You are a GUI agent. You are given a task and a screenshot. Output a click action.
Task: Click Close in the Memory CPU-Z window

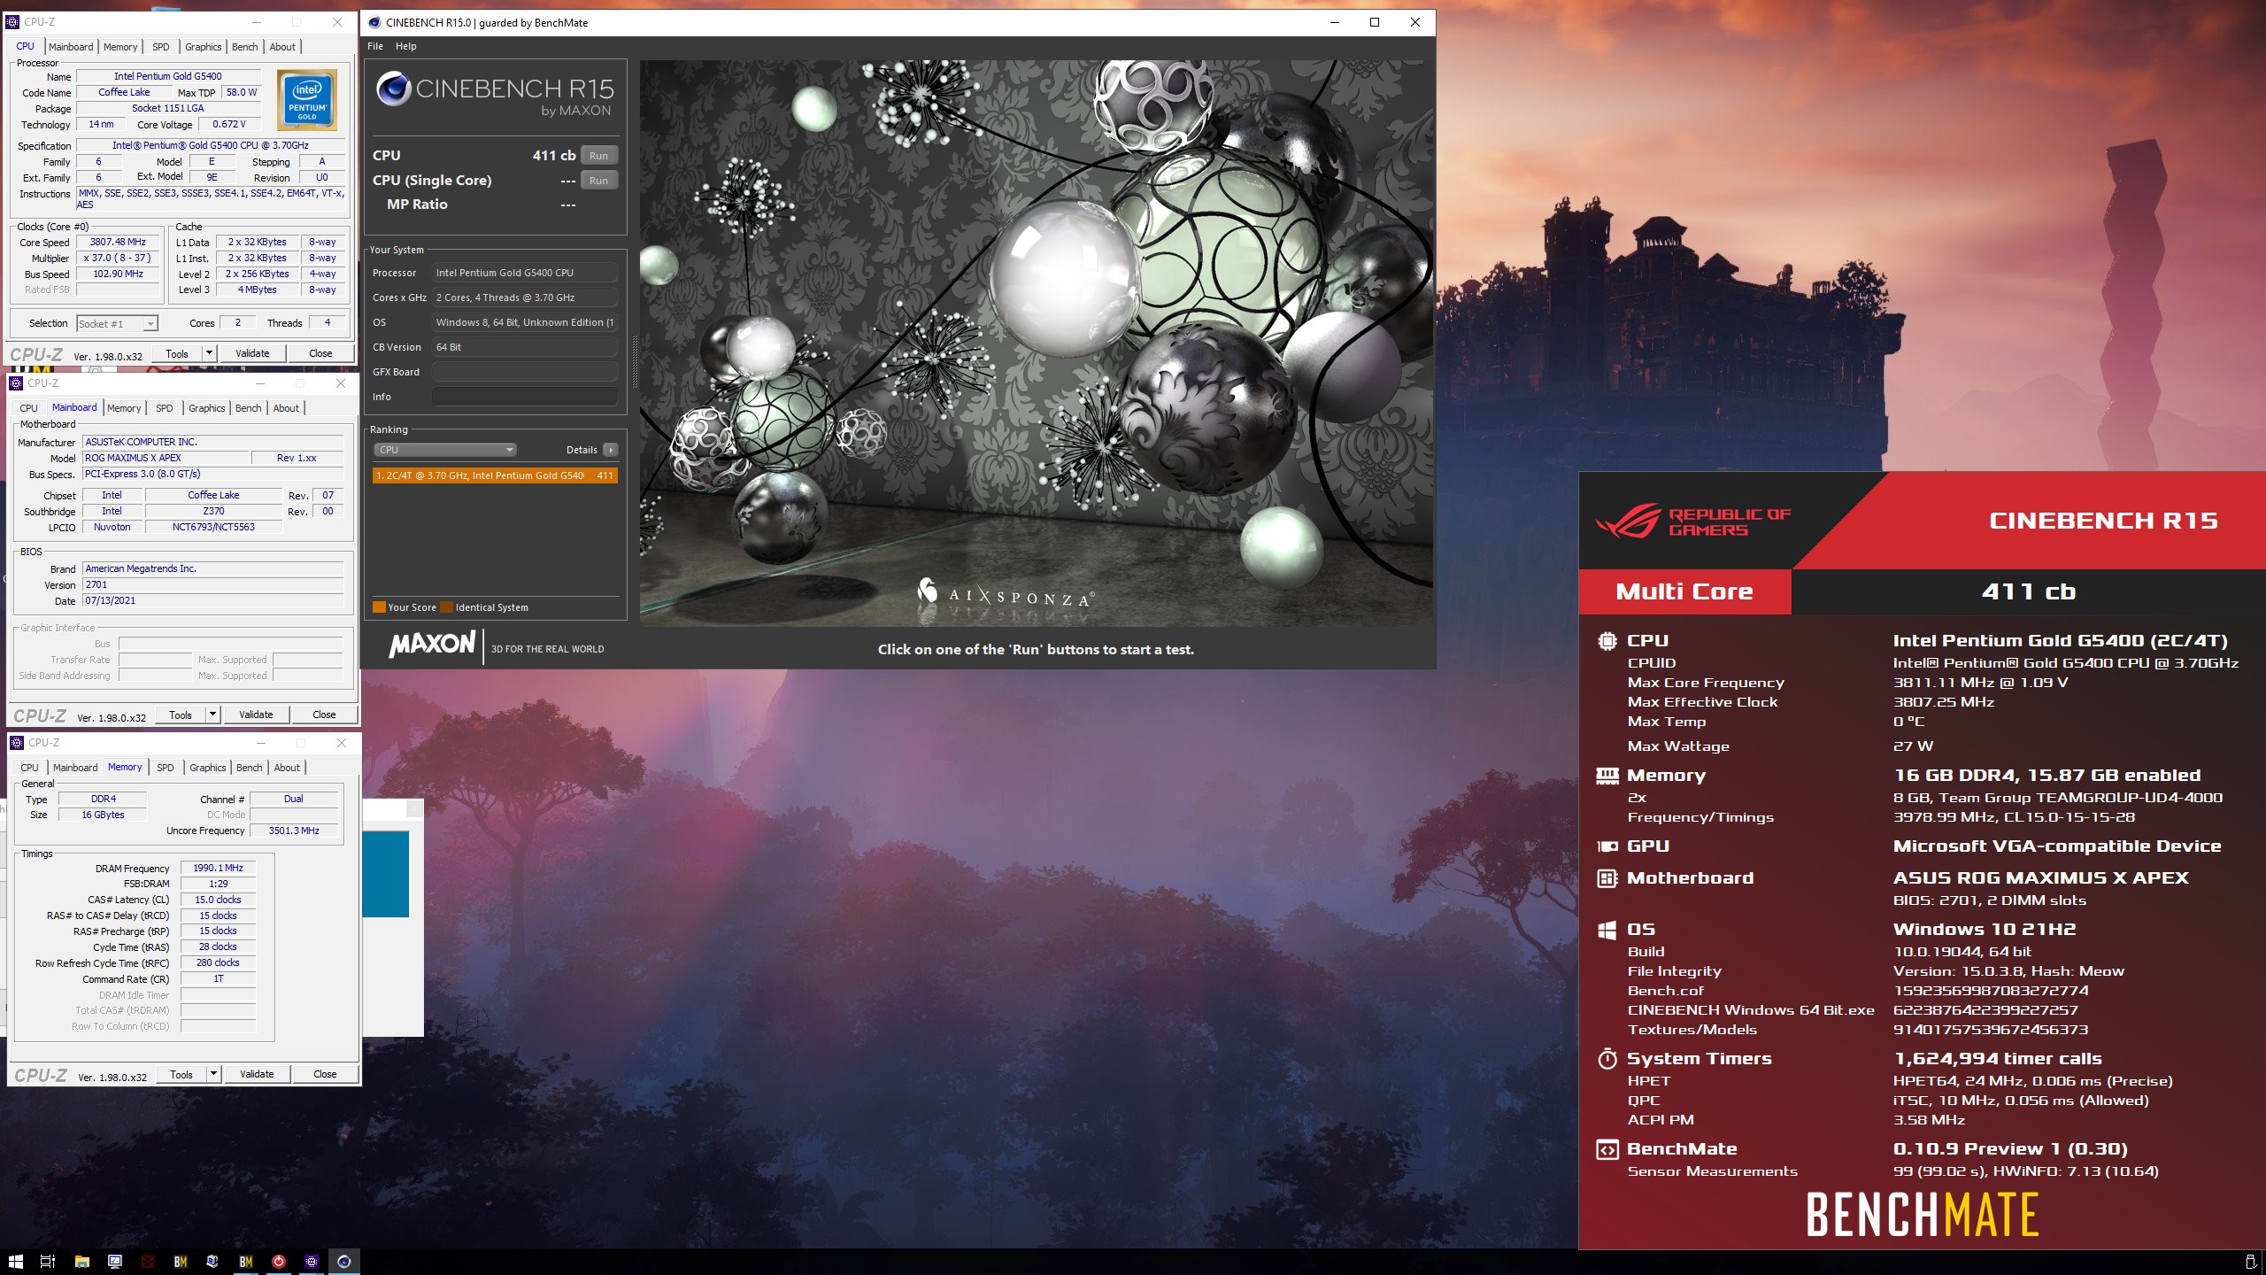(325, 1074)
